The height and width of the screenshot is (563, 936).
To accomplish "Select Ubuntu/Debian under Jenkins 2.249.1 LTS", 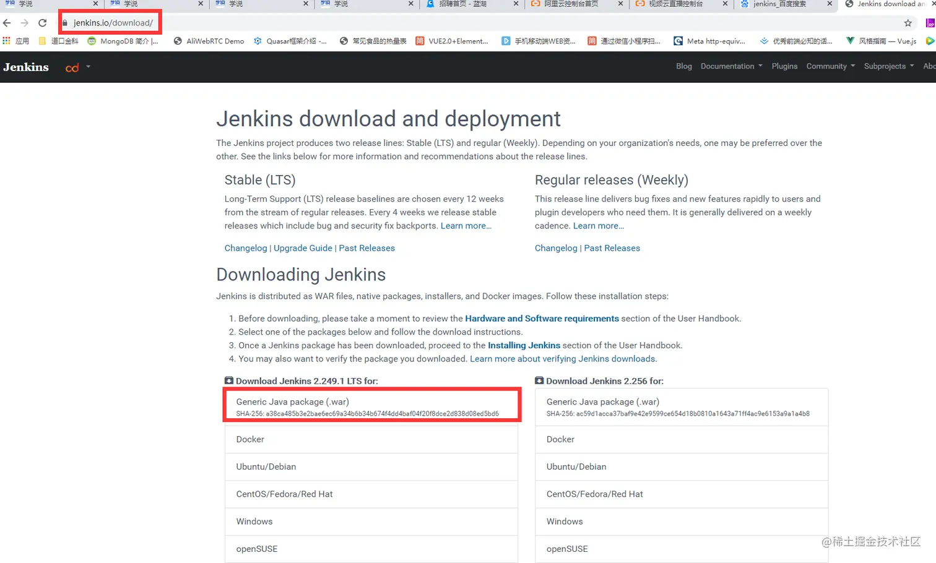I will pyautogui.click(x=371, y=467).
